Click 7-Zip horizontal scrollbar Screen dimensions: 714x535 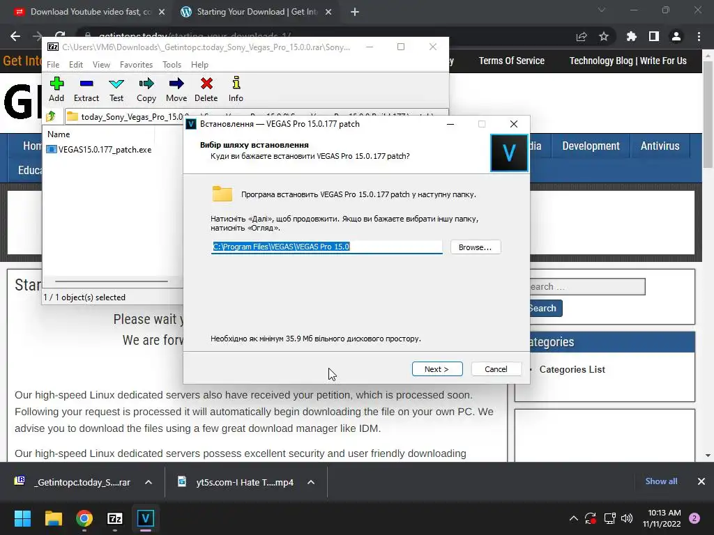click(112, 281)
